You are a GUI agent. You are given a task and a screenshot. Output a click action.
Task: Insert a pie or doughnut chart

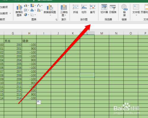point(26,15)
